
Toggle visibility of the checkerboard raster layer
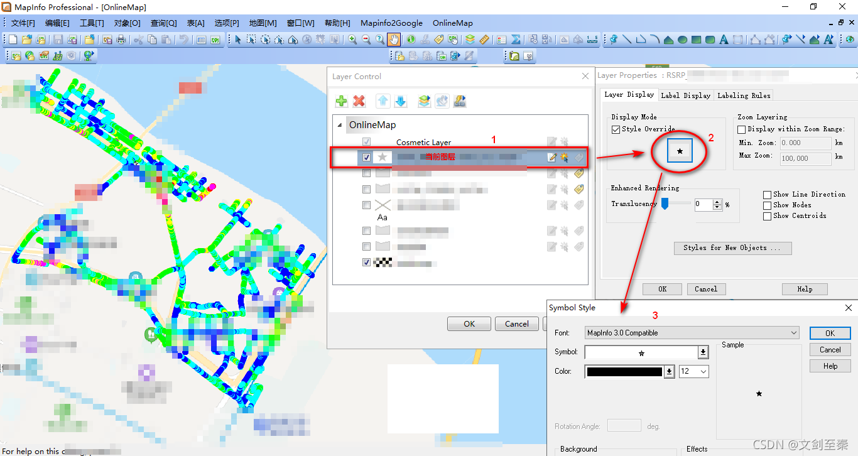[367, 263]
